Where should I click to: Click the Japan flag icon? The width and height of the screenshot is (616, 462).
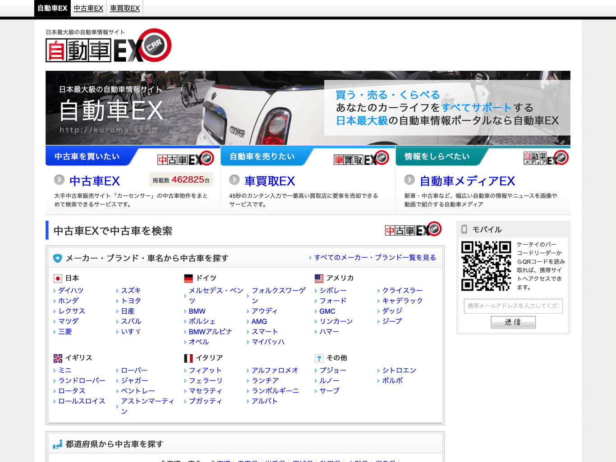pos(58,279)
